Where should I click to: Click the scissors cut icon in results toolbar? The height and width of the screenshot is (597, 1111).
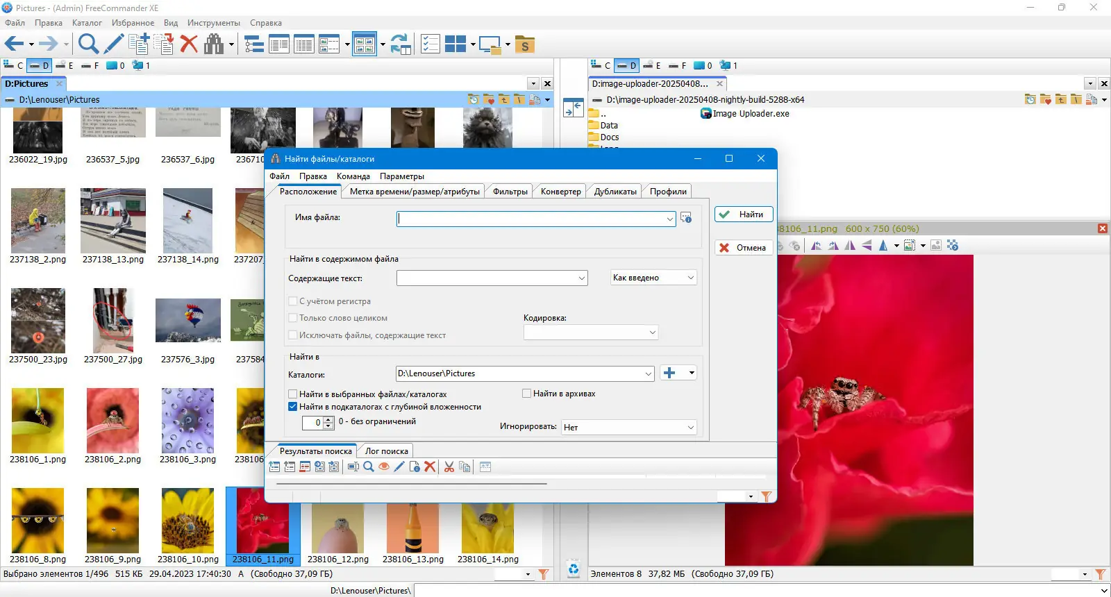tap(449, 467)
